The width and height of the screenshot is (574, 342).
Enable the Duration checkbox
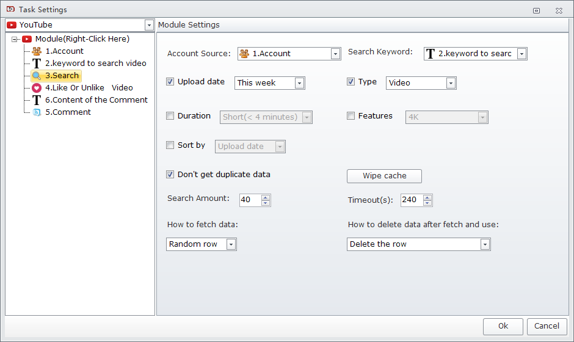pos(170,115)
